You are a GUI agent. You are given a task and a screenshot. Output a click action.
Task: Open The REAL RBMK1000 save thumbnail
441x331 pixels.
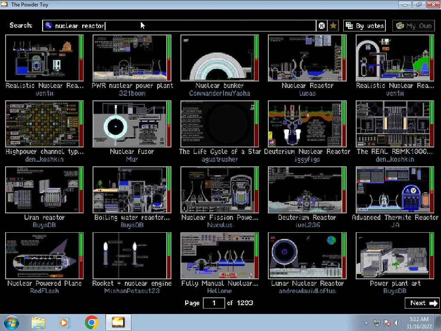tap(395, 124)
